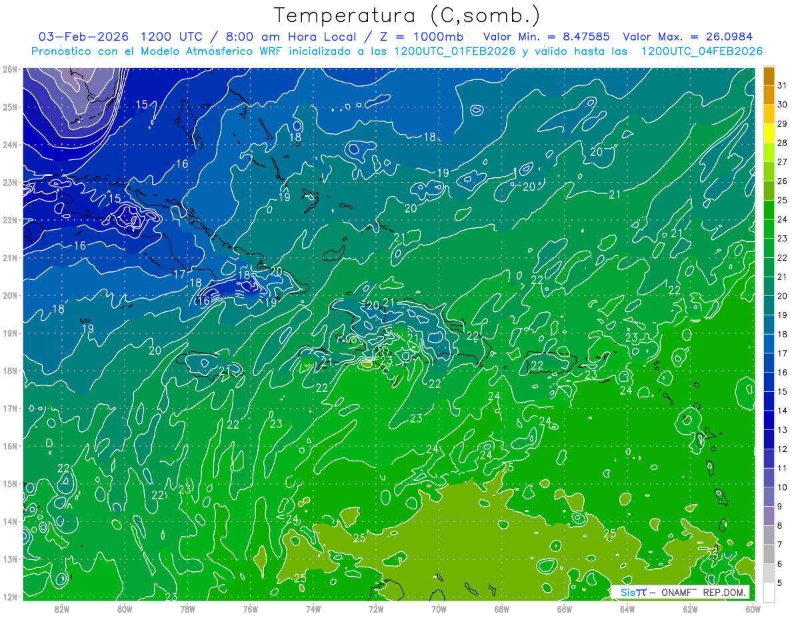Click the "1200 UTC" time in the header line
The width and height of the screenshot is (800, 618).
172,37
